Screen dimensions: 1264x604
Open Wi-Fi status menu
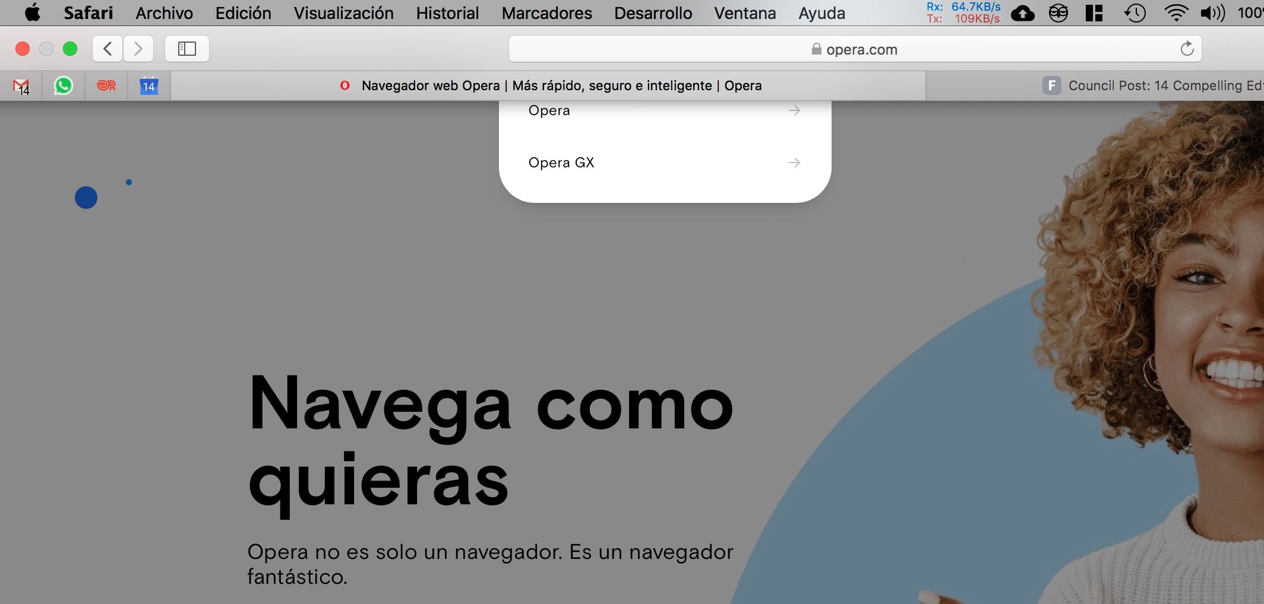pyautogui.click(x=1175, y=12)
